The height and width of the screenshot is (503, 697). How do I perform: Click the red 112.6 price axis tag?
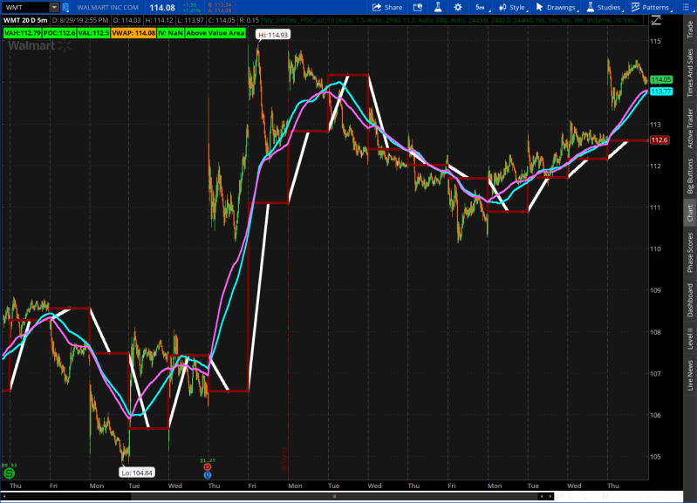pyautogui.click(x=659, y=140)
